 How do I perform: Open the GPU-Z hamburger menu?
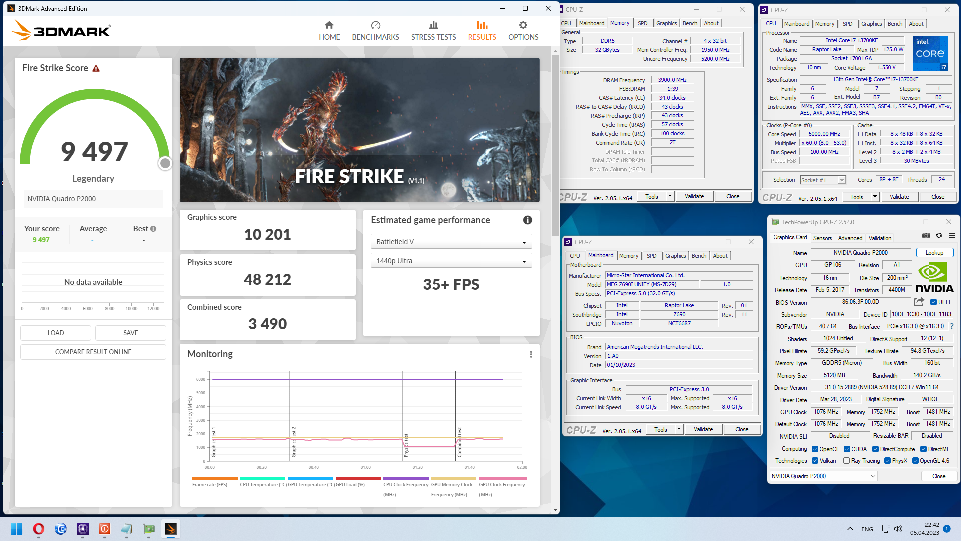952,235
